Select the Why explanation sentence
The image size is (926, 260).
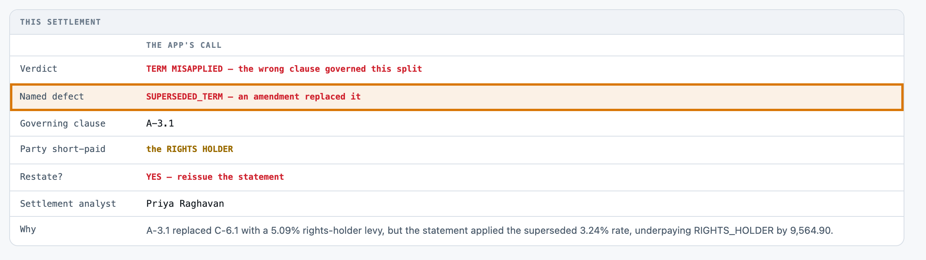coord(490,231)
